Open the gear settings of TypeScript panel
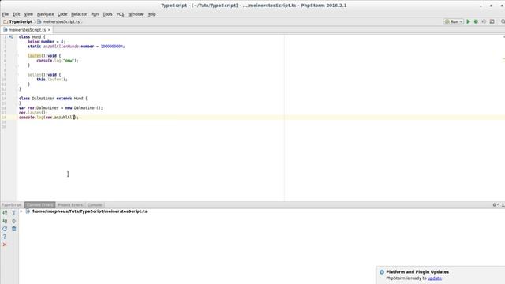 pyautogui.click(x=496, y=205)
